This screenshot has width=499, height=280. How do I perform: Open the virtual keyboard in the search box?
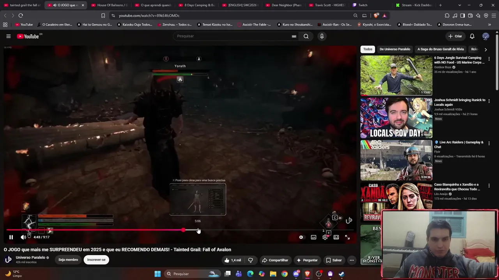[x=294, y=36]
